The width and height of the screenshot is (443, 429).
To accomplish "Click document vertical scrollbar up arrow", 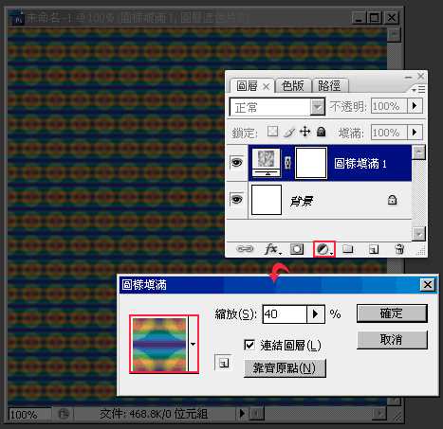I will pyautogui.click(x=395, y=35).
